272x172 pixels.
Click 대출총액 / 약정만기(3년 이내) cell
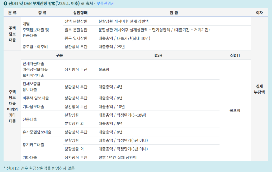(123, 149)
